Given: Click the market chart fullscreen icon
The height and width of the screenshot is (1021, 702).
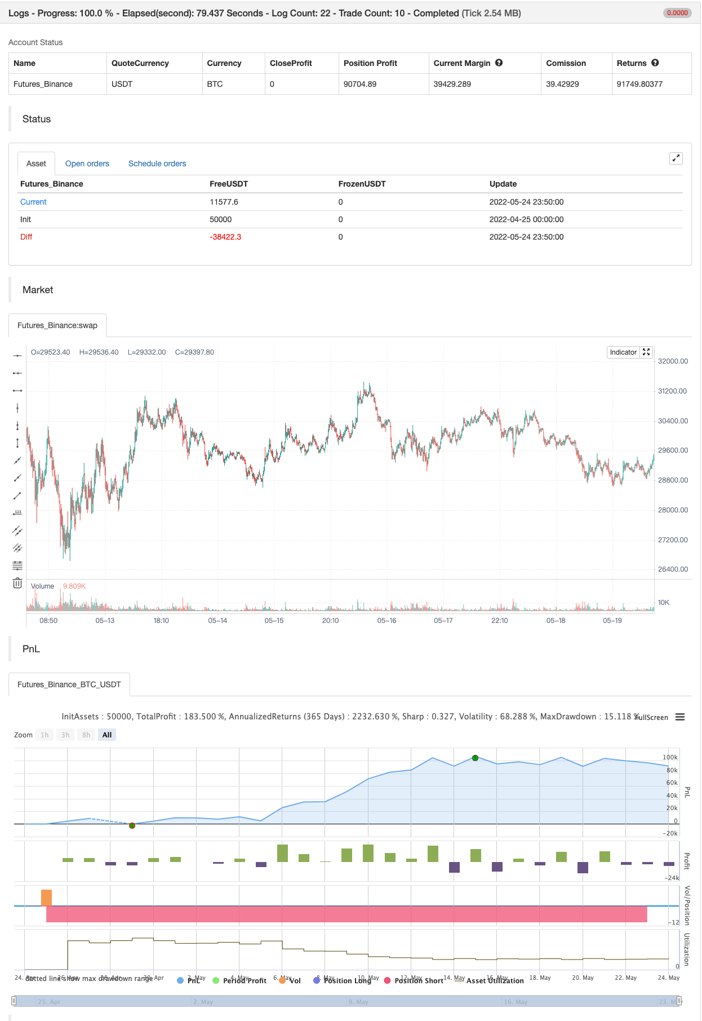Looking at the screenshot, I should pyautogui.click(x=646, y=352).
